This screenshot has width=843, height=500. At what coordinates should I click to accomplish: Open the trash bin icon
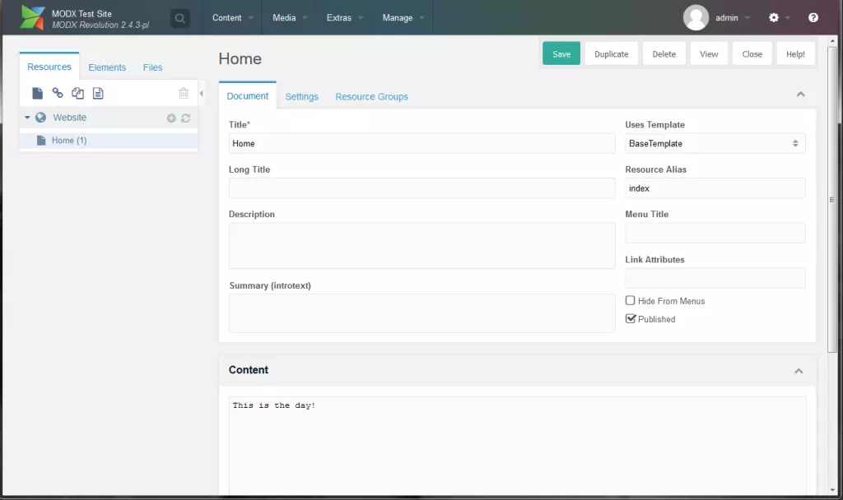(x=184, y=94)
